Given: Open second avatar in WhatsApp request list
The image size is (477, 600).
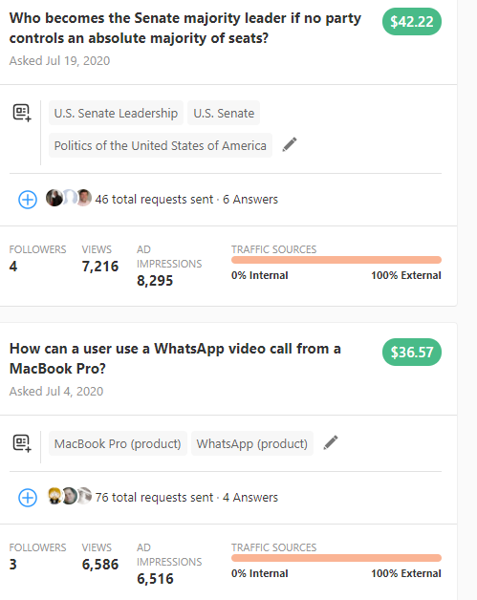Looking at the screenshot, I should (69, 496).
